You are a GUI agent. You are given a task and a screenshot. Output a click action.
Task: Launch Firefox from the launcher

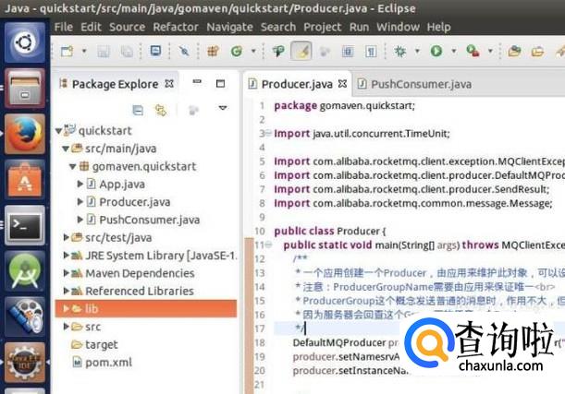click(24, 134)
